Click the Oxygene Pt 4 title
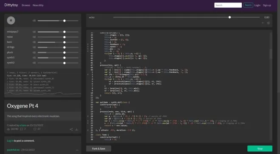Screen dimensions: 280x154 pos(22,106)
